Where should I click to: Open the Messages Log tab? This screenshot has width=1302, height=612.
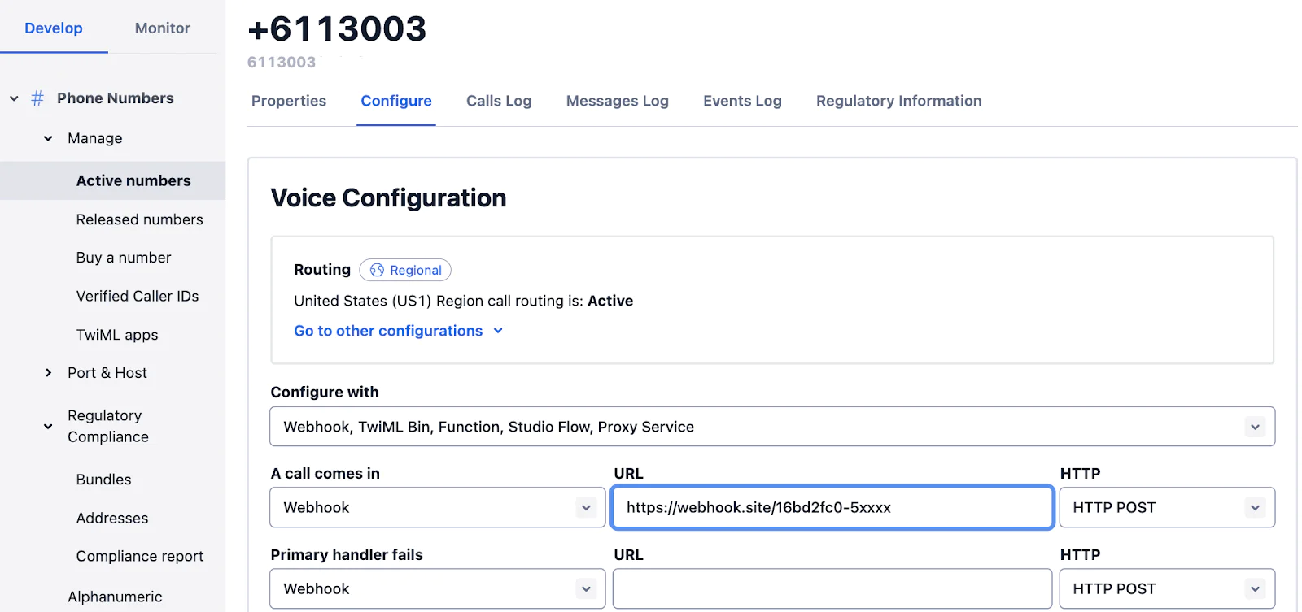[x=617, y=101]
